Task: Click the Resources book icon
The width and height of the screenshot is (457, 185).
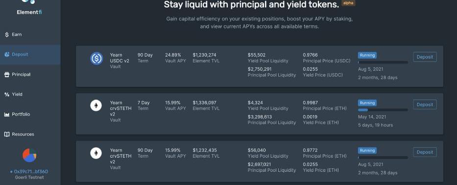Action: 7,134
